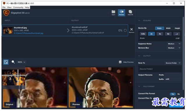188x111 pixels.
Task: Minimize the Gigapixel window
Action: pyautogui.click(x=167, y=3)
